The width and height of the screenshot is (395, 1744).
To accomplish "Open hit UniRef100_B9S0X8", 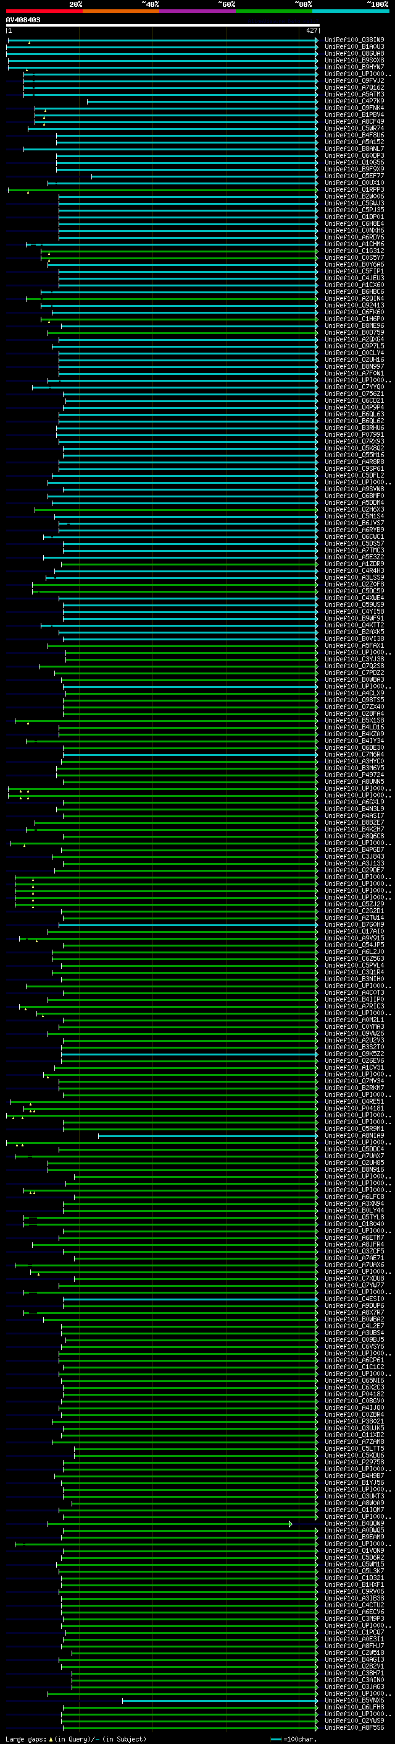I will click(x=354, y=60).
